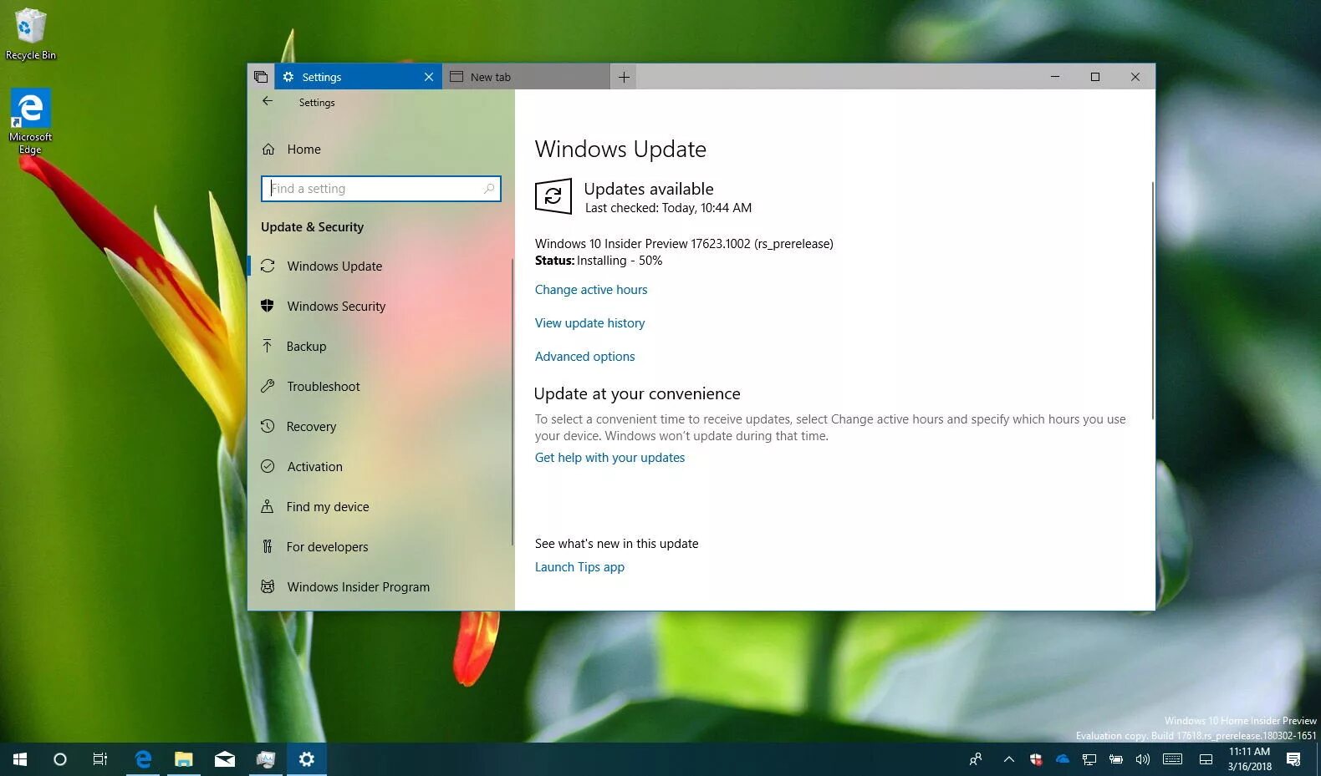Open For developers settings
Image resolution: width=1321 pixels, height=776 pixels.
[x=380, y=546]
